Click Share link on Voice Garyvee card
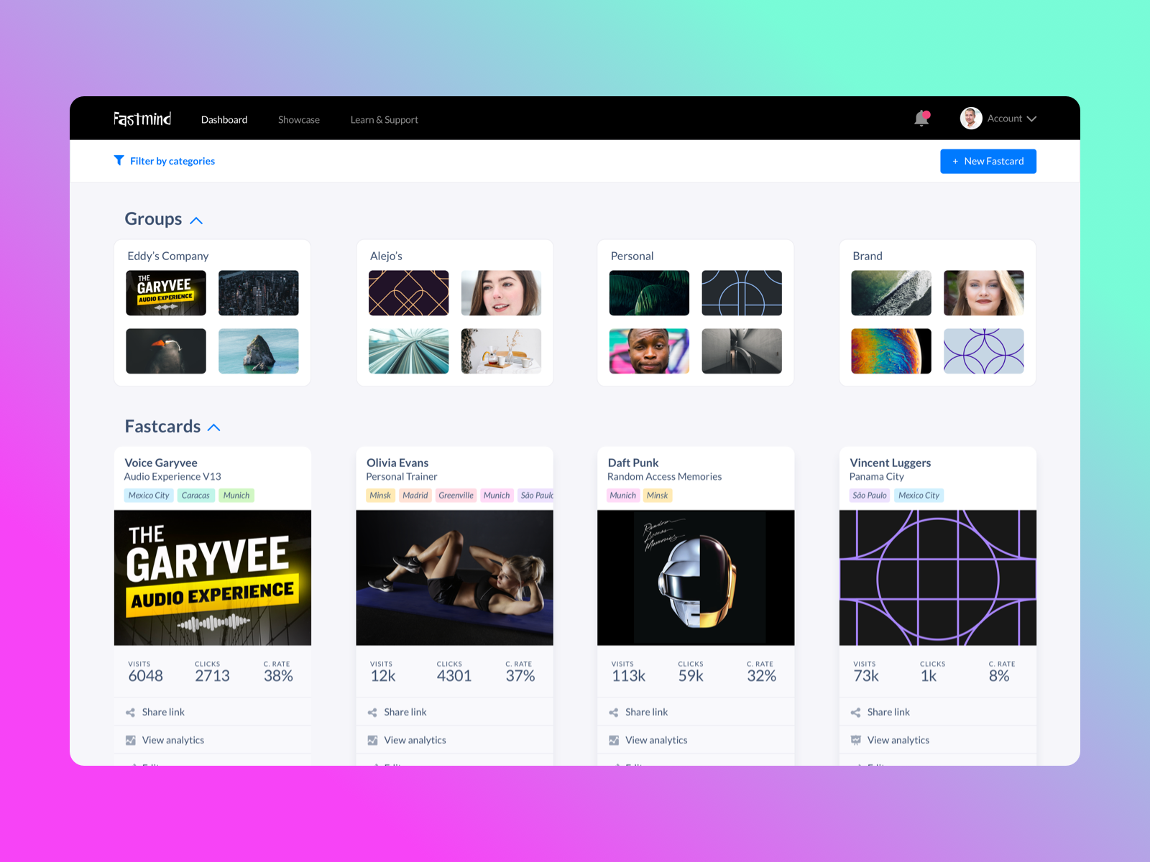This screenshot has width=1150, height=862. coord(163,712)
